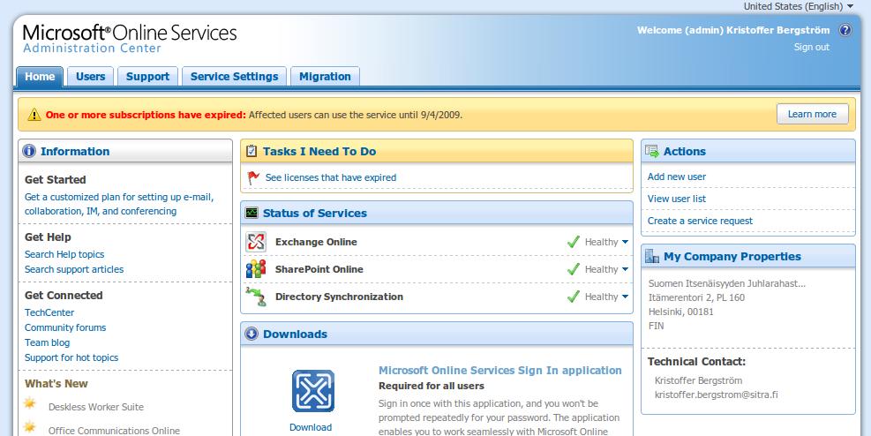Click the Tasks I Need To Do clipboard icon
The height and width of the screenshot is (436, 871).
[252, 151]
